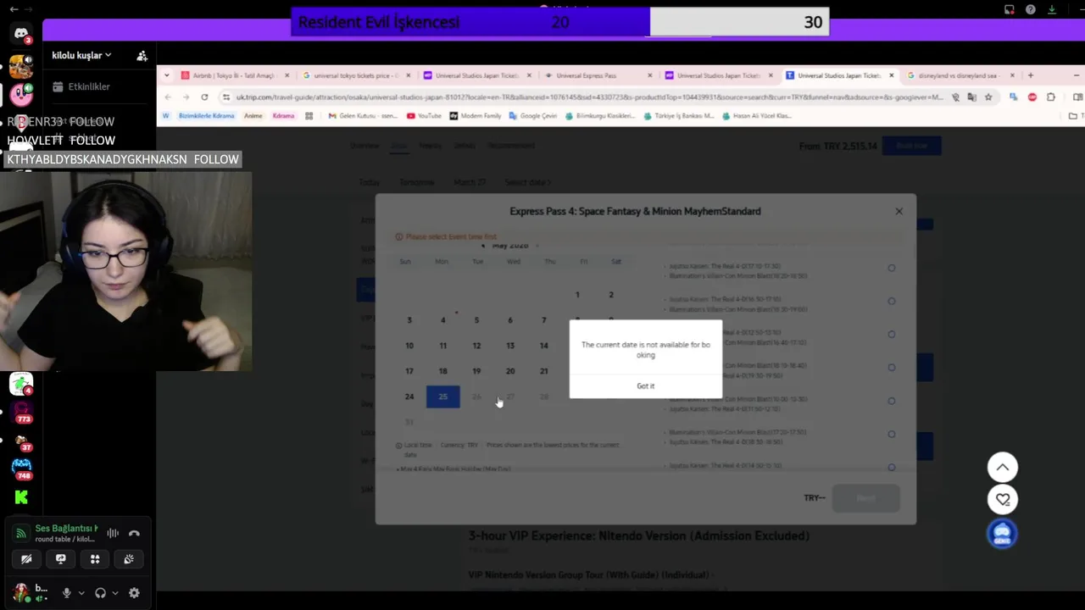1085x610 pixels.
Task: Select the March 27 date tab
Action: (470, 182)
